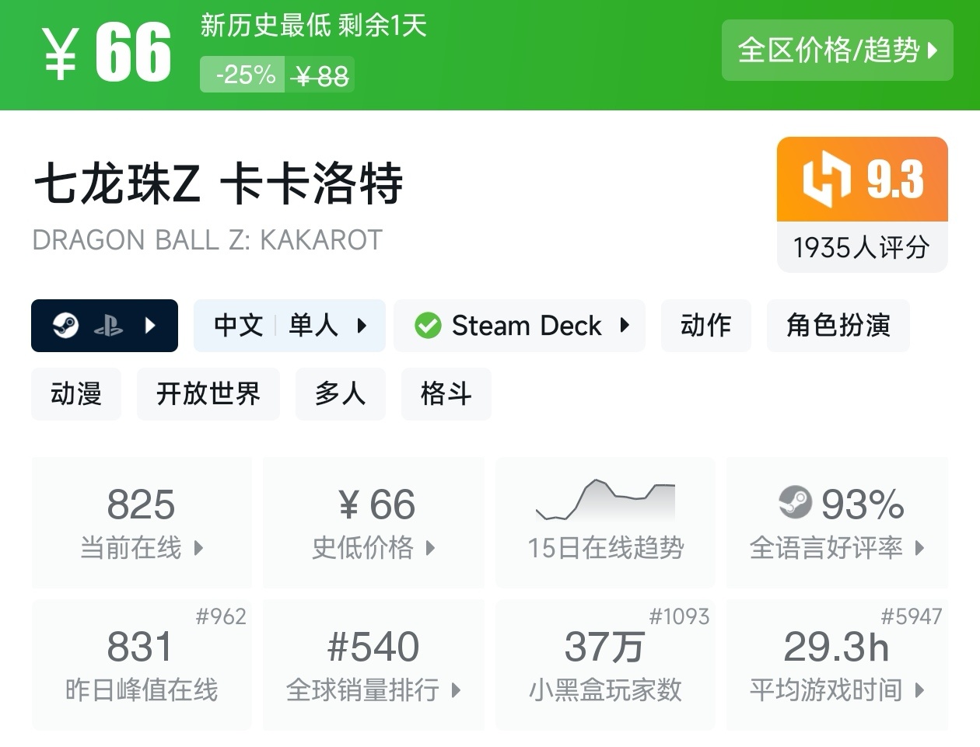Click the Steam logo beside 93% rating
Viewport: 980px width, 747px height.
(795, 503)
